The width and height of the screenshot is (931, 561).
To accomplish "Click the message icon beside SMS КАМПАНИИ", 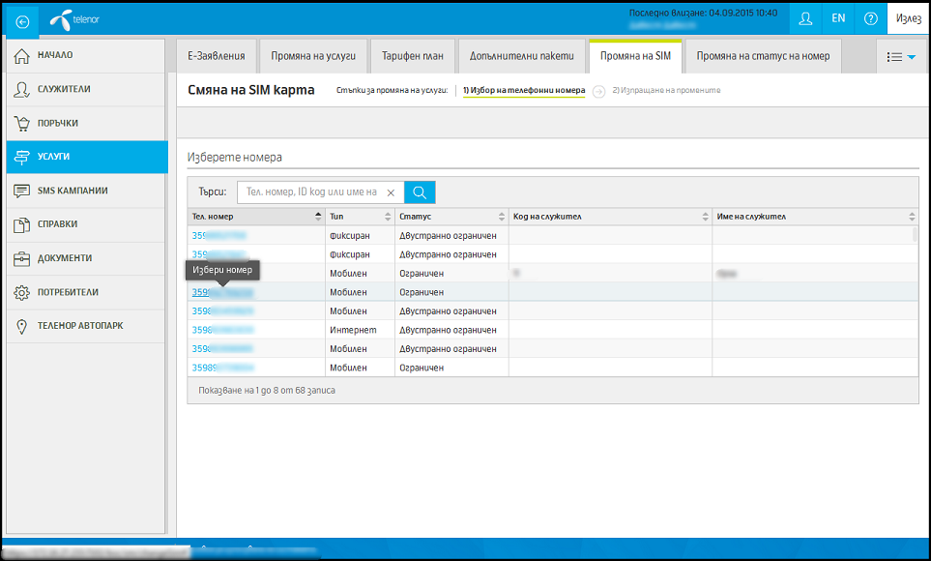I will pyautogui.click(x=21, y=191).
